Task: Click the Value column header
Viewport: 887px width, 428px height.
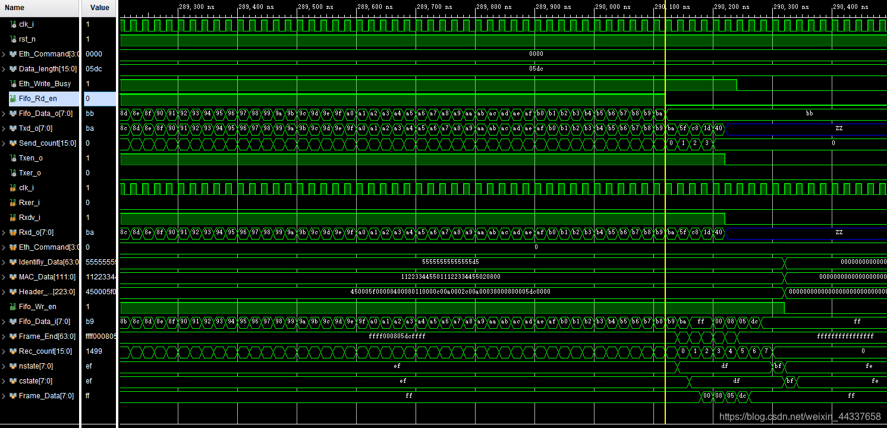Action: (99, 8)
